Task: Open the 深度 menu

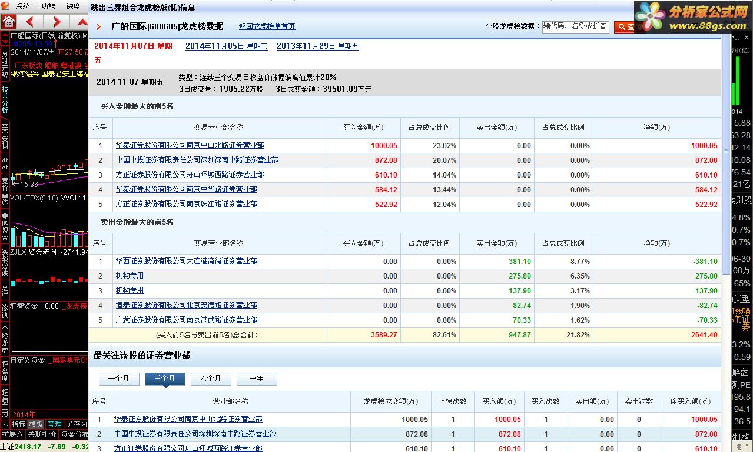Action: [x=73, y=6]
